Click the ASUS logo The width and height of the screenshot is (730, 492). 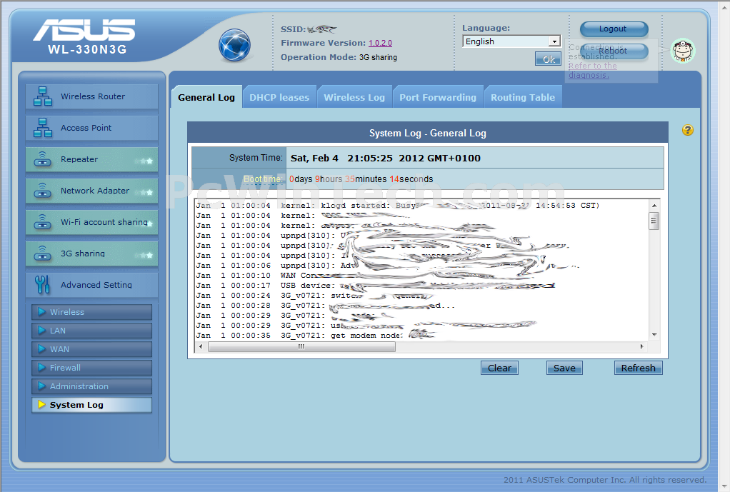pos(84,30)
